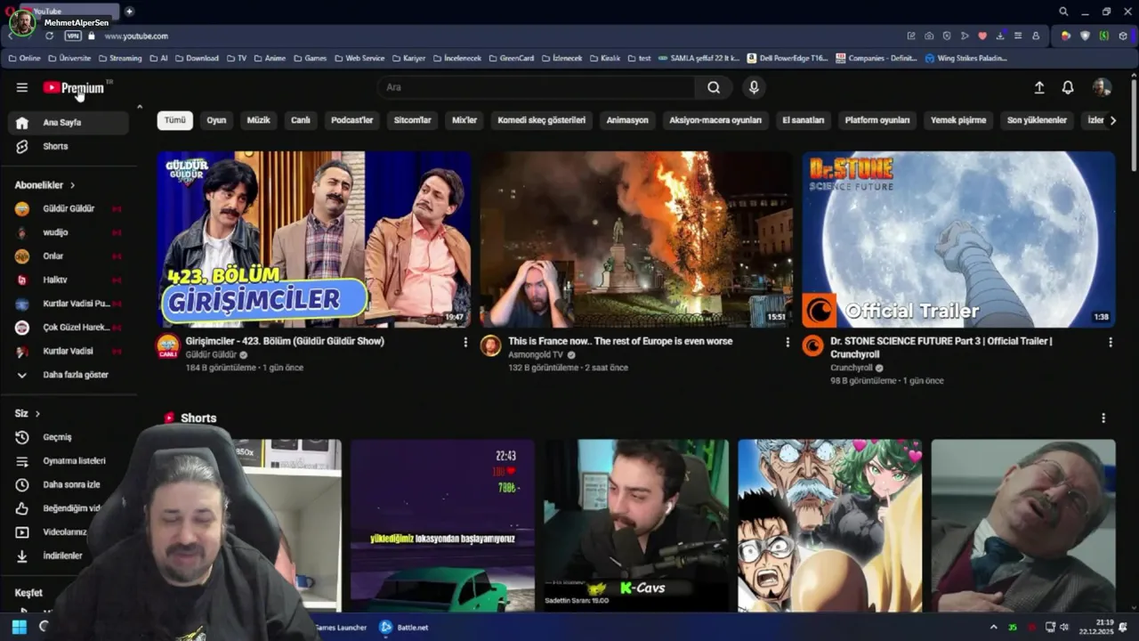Reload the page in the browser
The height and width of the screenshot is (641, 1139).
coord(49,36)
